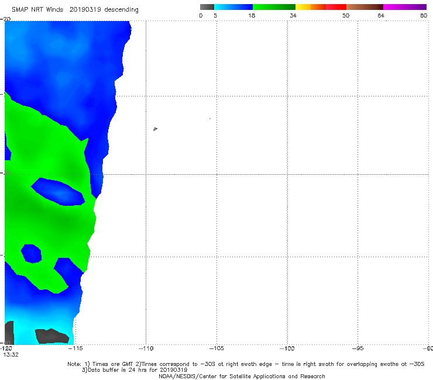Click the yellow-orange segment of the colorbar
The width and height of the screenshot is (433, 380).
point(310,7)
